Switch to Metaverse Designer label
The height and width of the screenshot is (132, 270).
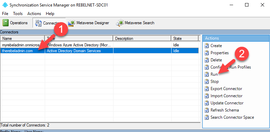click(93, 23)
